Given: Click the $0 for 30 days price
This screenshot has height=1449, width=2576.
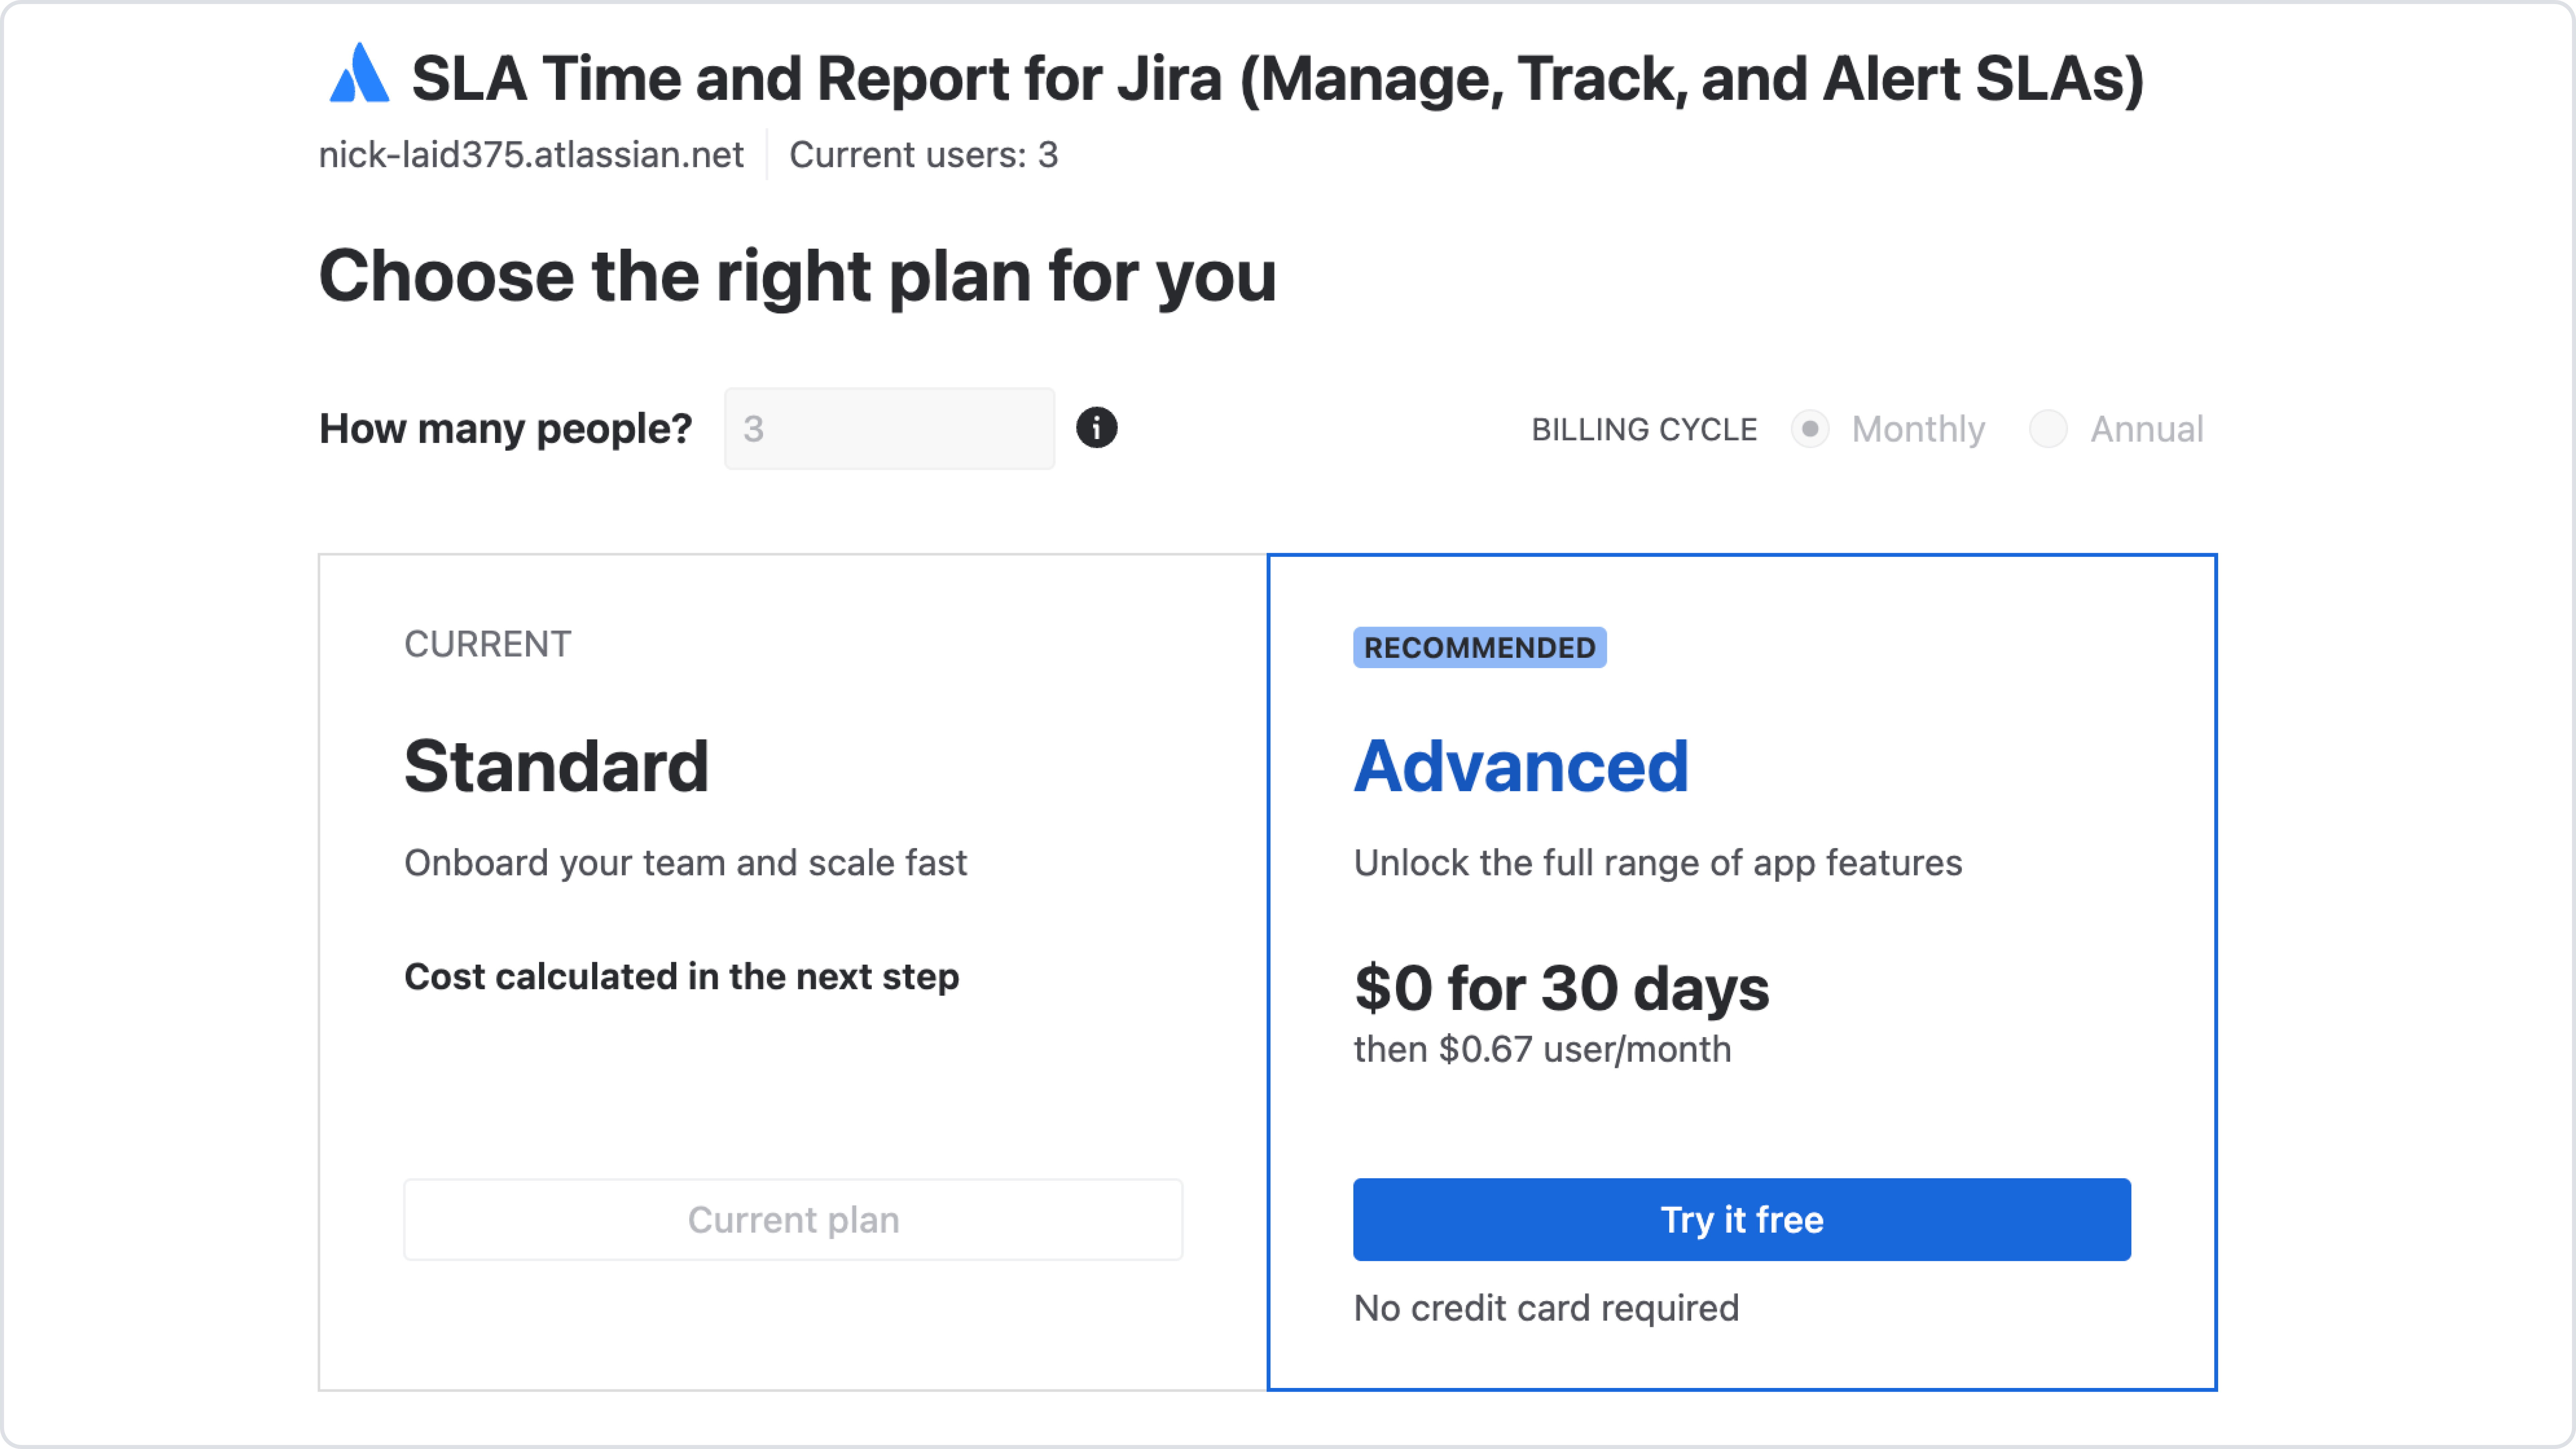Looking at the screenshot, I should tap(1561, 988).
